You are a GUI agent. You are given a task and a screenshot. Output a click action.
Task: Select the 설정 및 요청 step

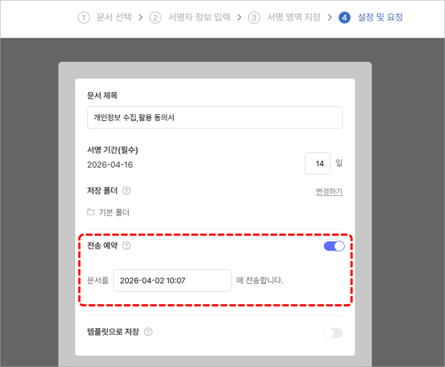coord(380,17)
